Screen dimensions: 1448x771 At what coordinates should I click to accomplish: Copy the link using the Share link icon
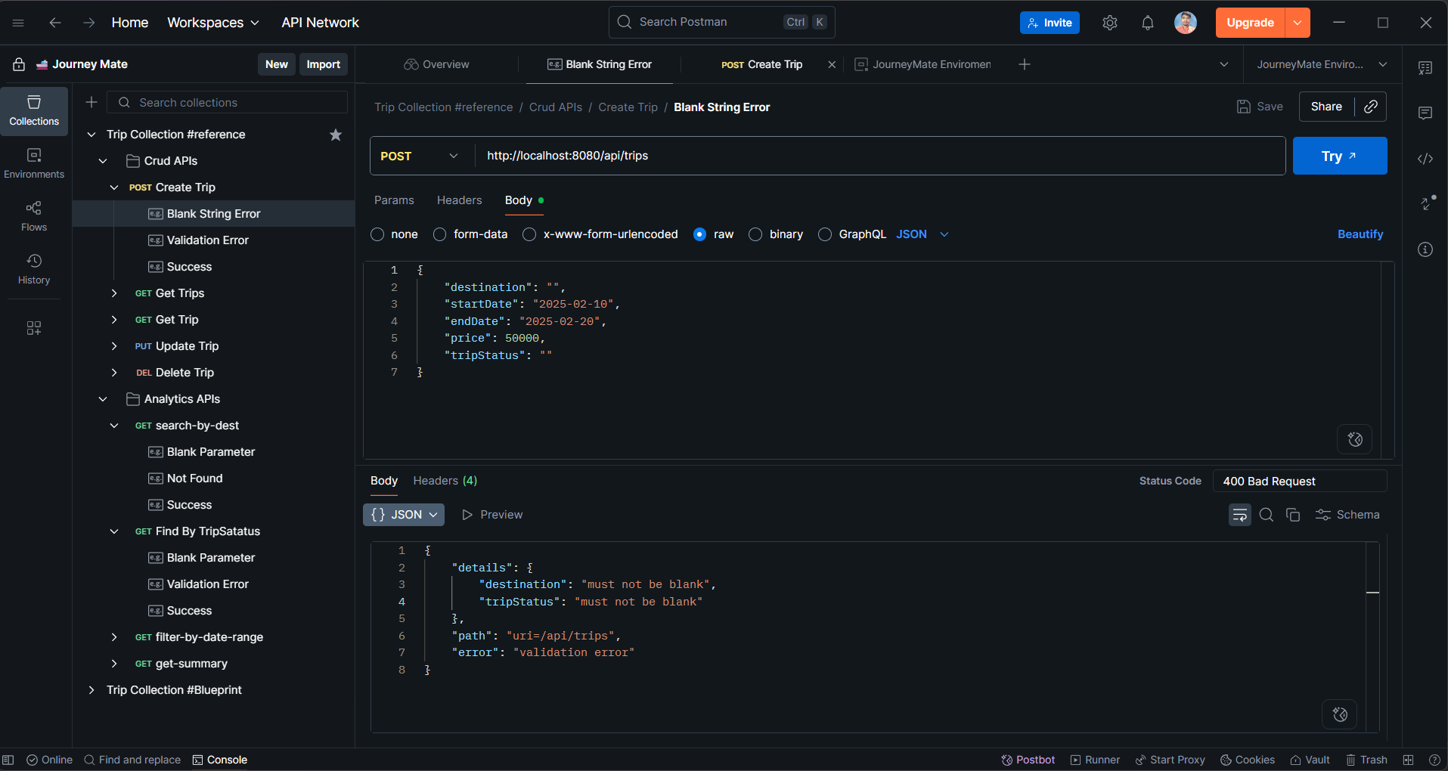click(1370, 107)
